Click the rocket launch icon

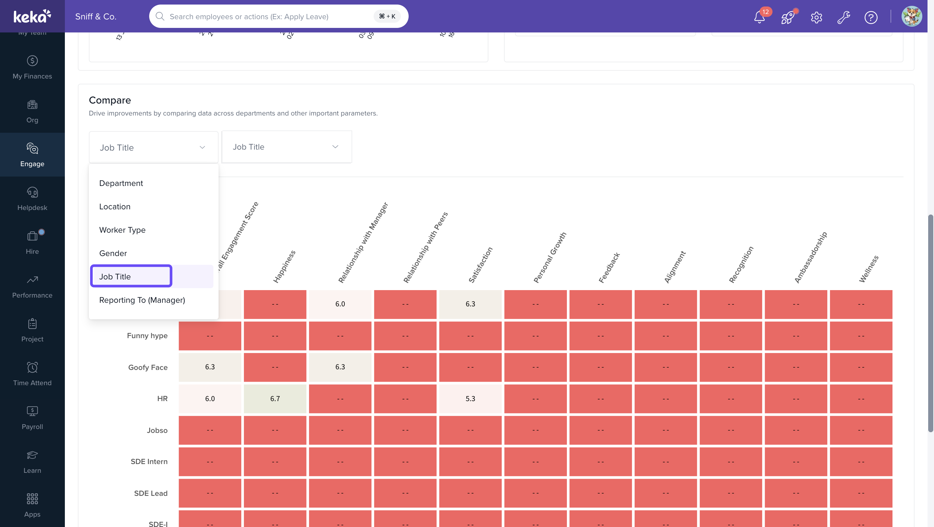pyautogui.click(x=787, y=17)
